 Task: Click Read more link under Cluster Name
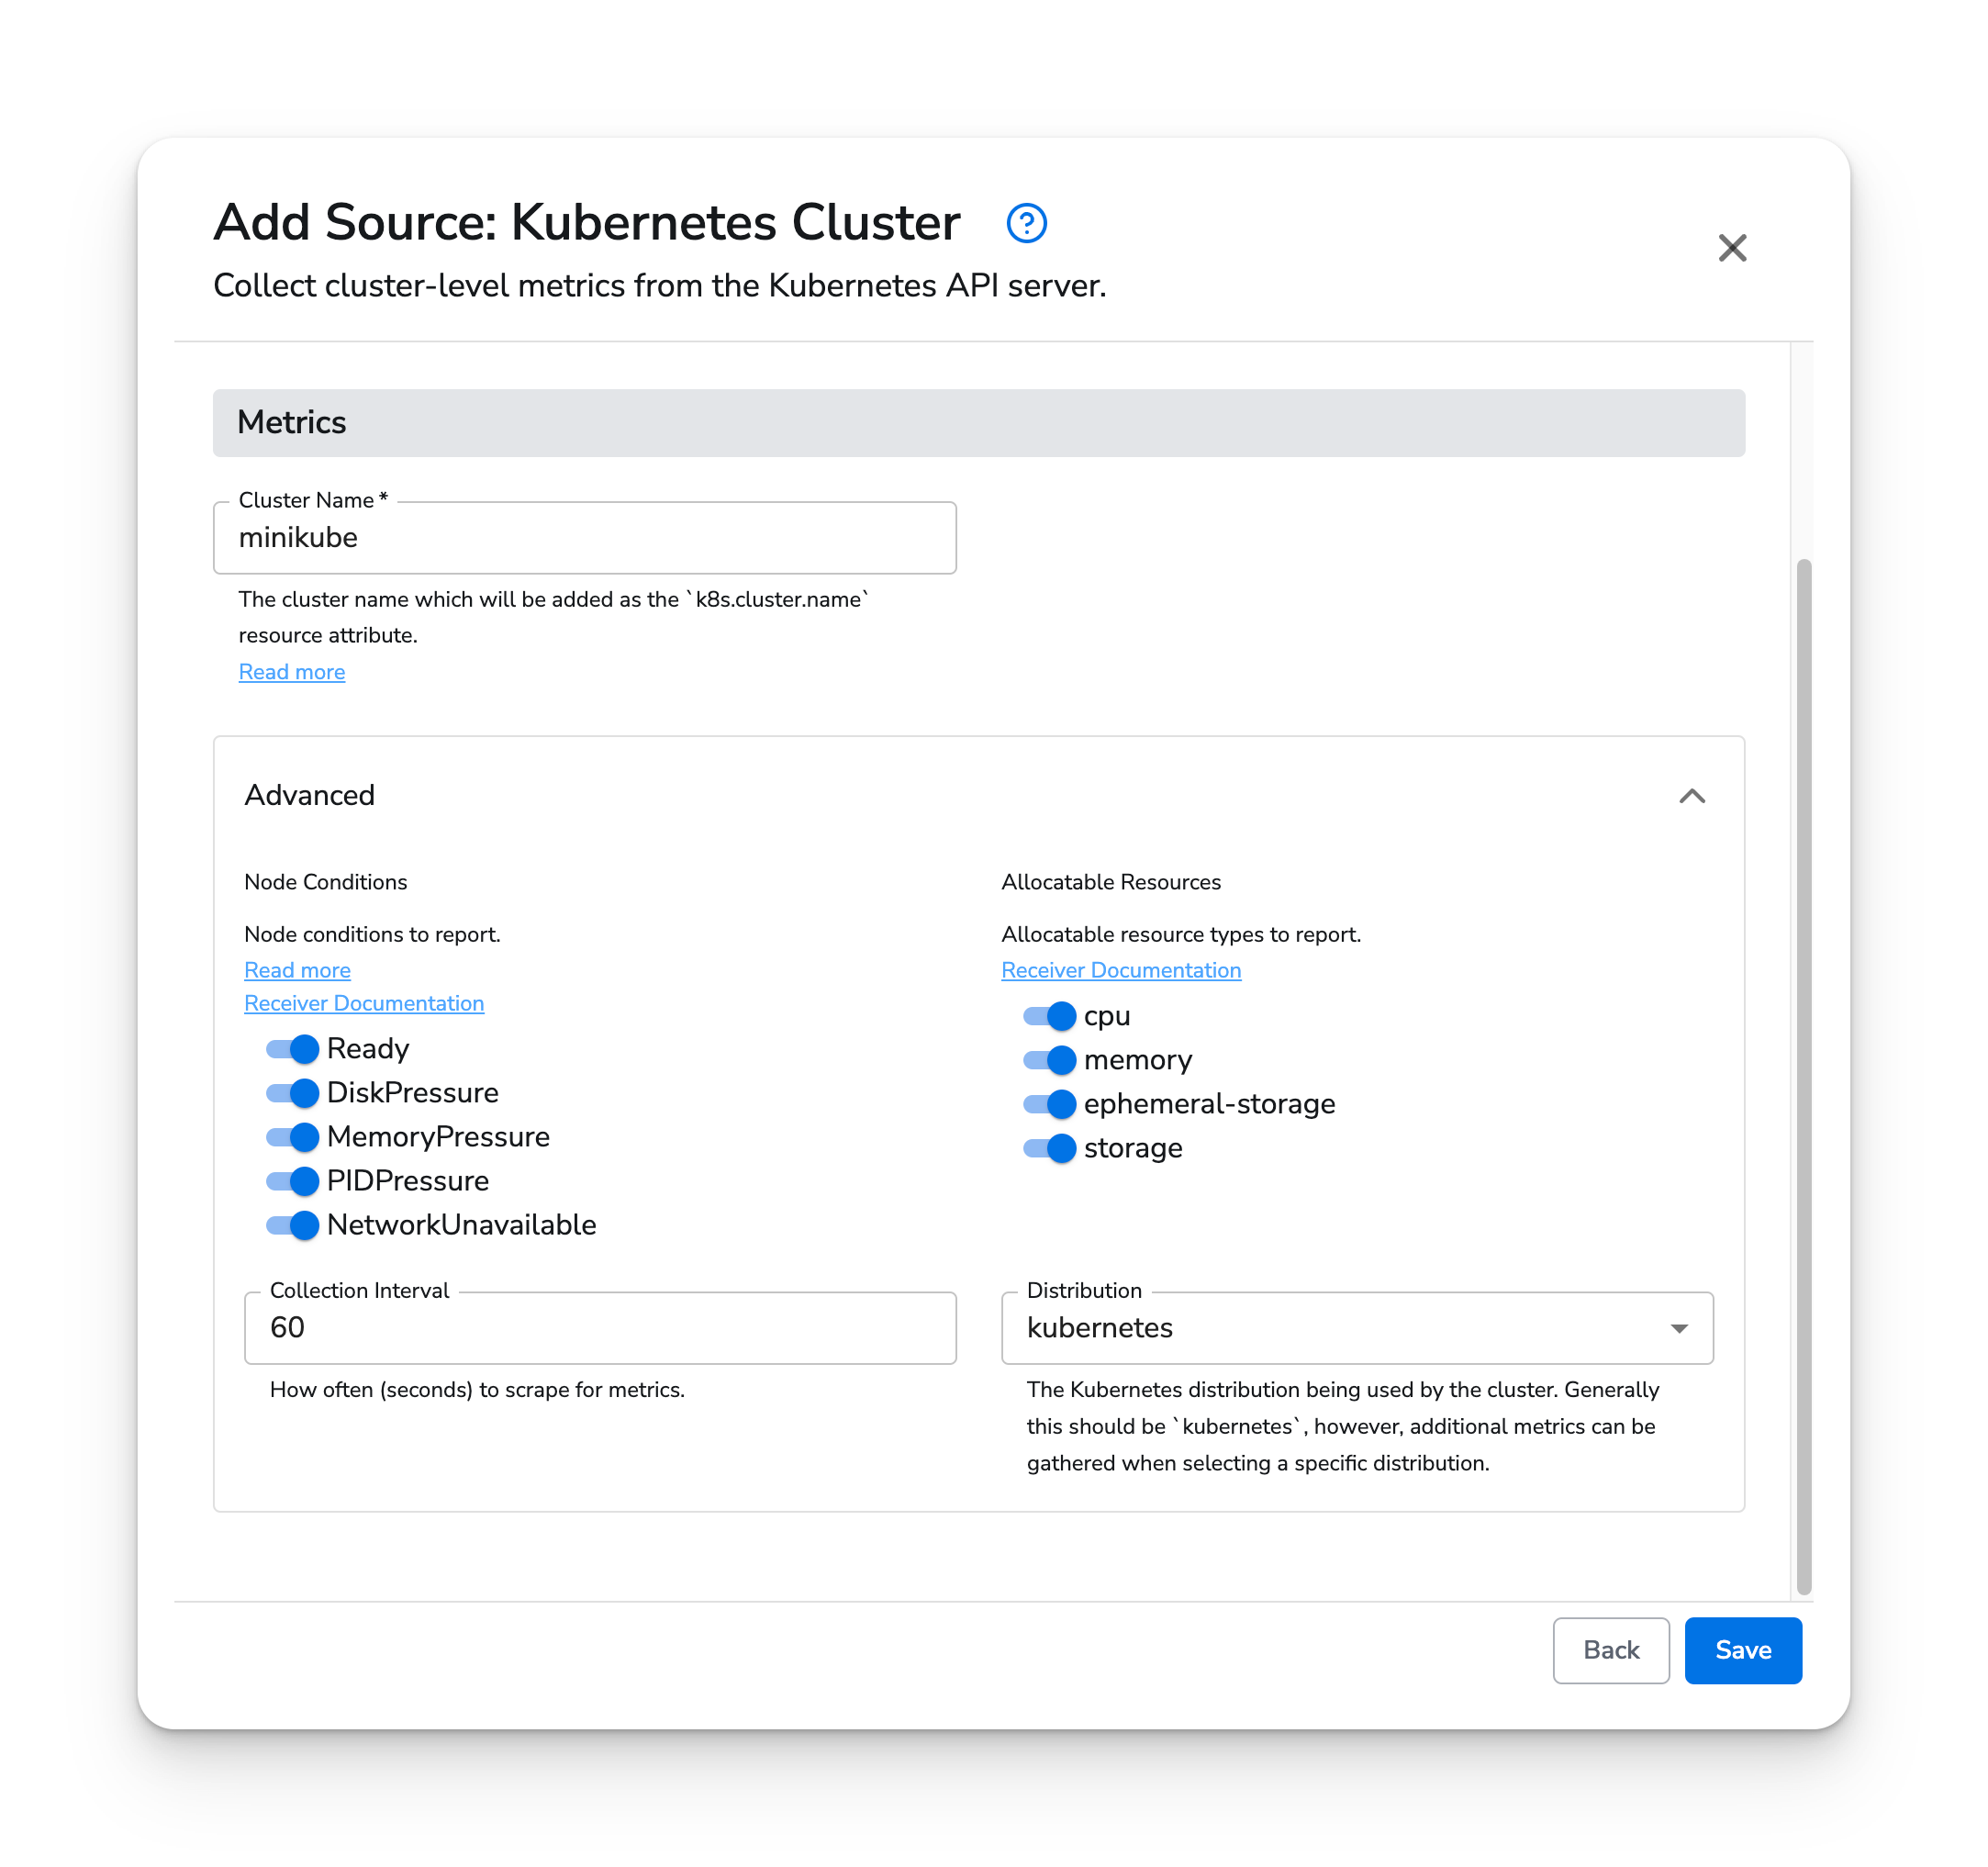point(291,672)
